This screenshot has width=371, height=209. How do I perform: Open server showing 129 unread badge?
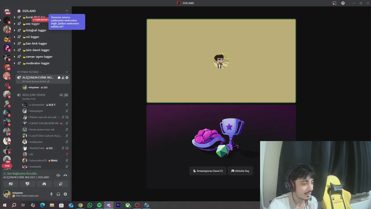pyautogui.click(x=7, y=159)
